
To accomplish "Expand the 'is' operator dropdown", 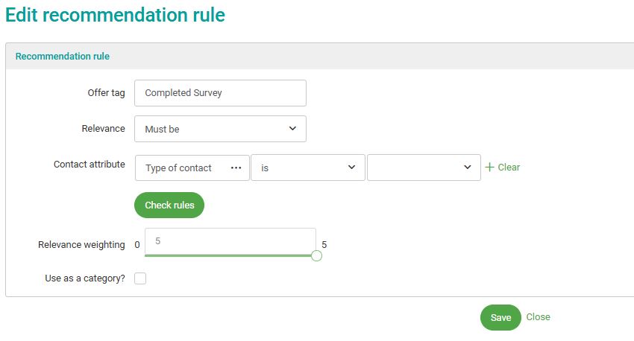I will (x=307, y=168).
